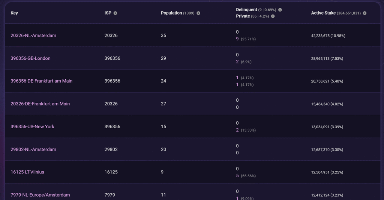Click the ISP column header

coord(108,13)
